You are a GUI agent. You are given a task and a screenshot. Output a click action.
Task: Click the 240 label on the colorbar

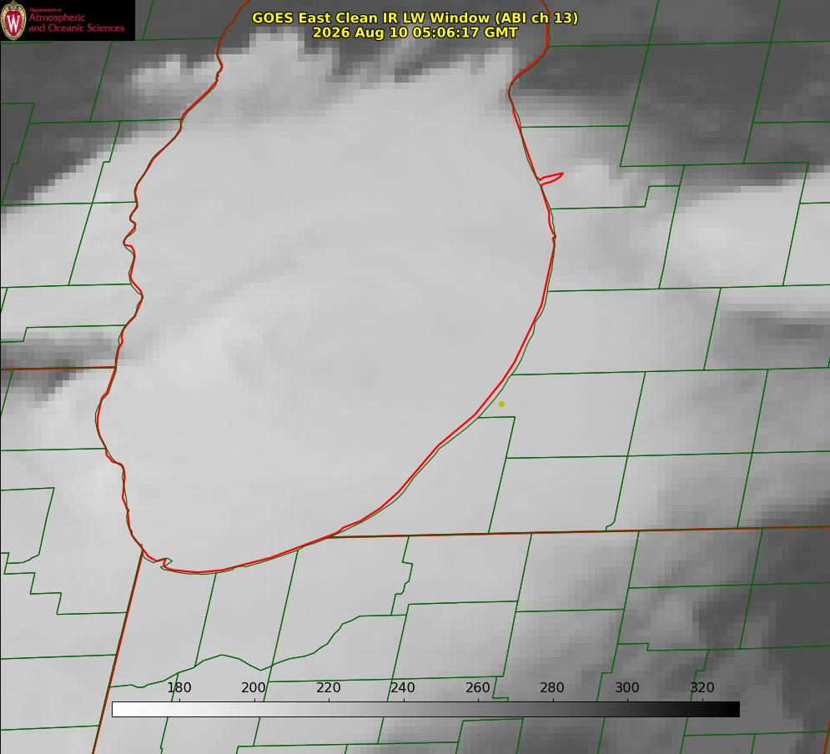pyautogui.click(x=403, y=687)
